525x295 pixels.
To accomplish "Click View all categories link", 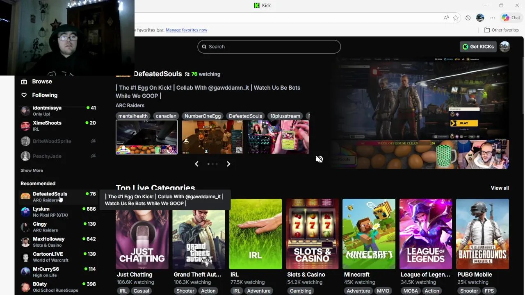I will [x=500, y=188].
